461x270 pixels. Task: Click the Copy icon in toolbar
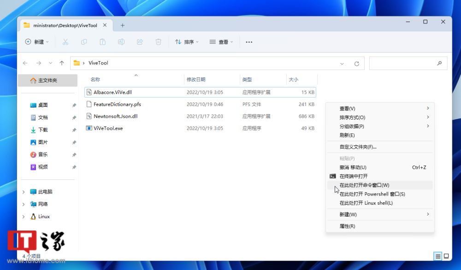[x=84, y=42]
